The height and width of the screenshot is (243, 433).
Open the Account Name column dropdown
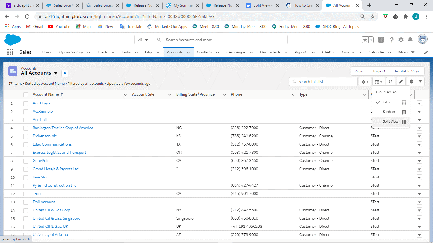pyautogui.click(x=126, y=94)
